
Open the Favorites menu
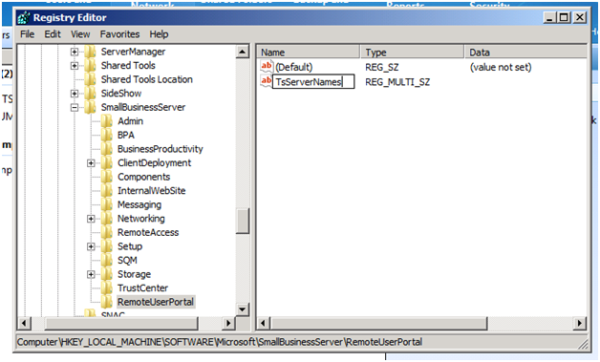119,34
